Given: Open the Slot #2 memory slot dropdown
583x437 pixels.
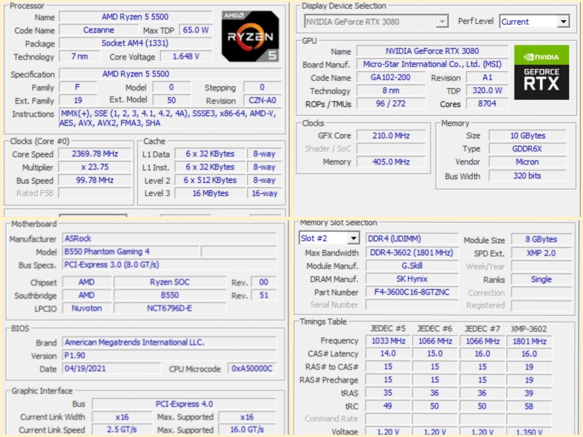Looking at the screenshot, I should pos(329,238).
